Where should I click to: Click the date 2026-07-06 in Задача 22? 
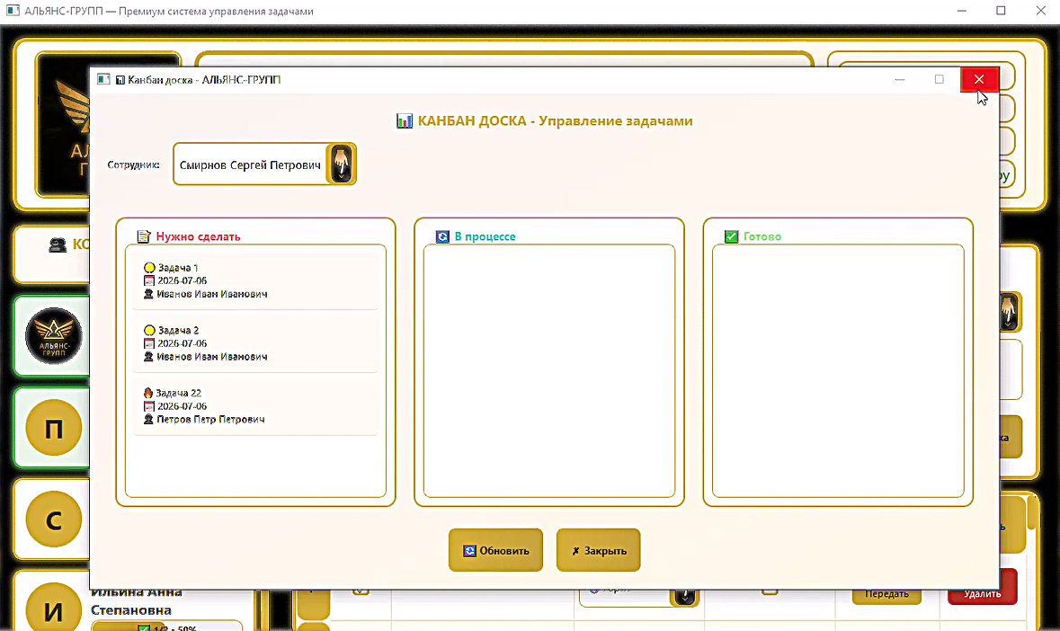click(x=182, y=406)
